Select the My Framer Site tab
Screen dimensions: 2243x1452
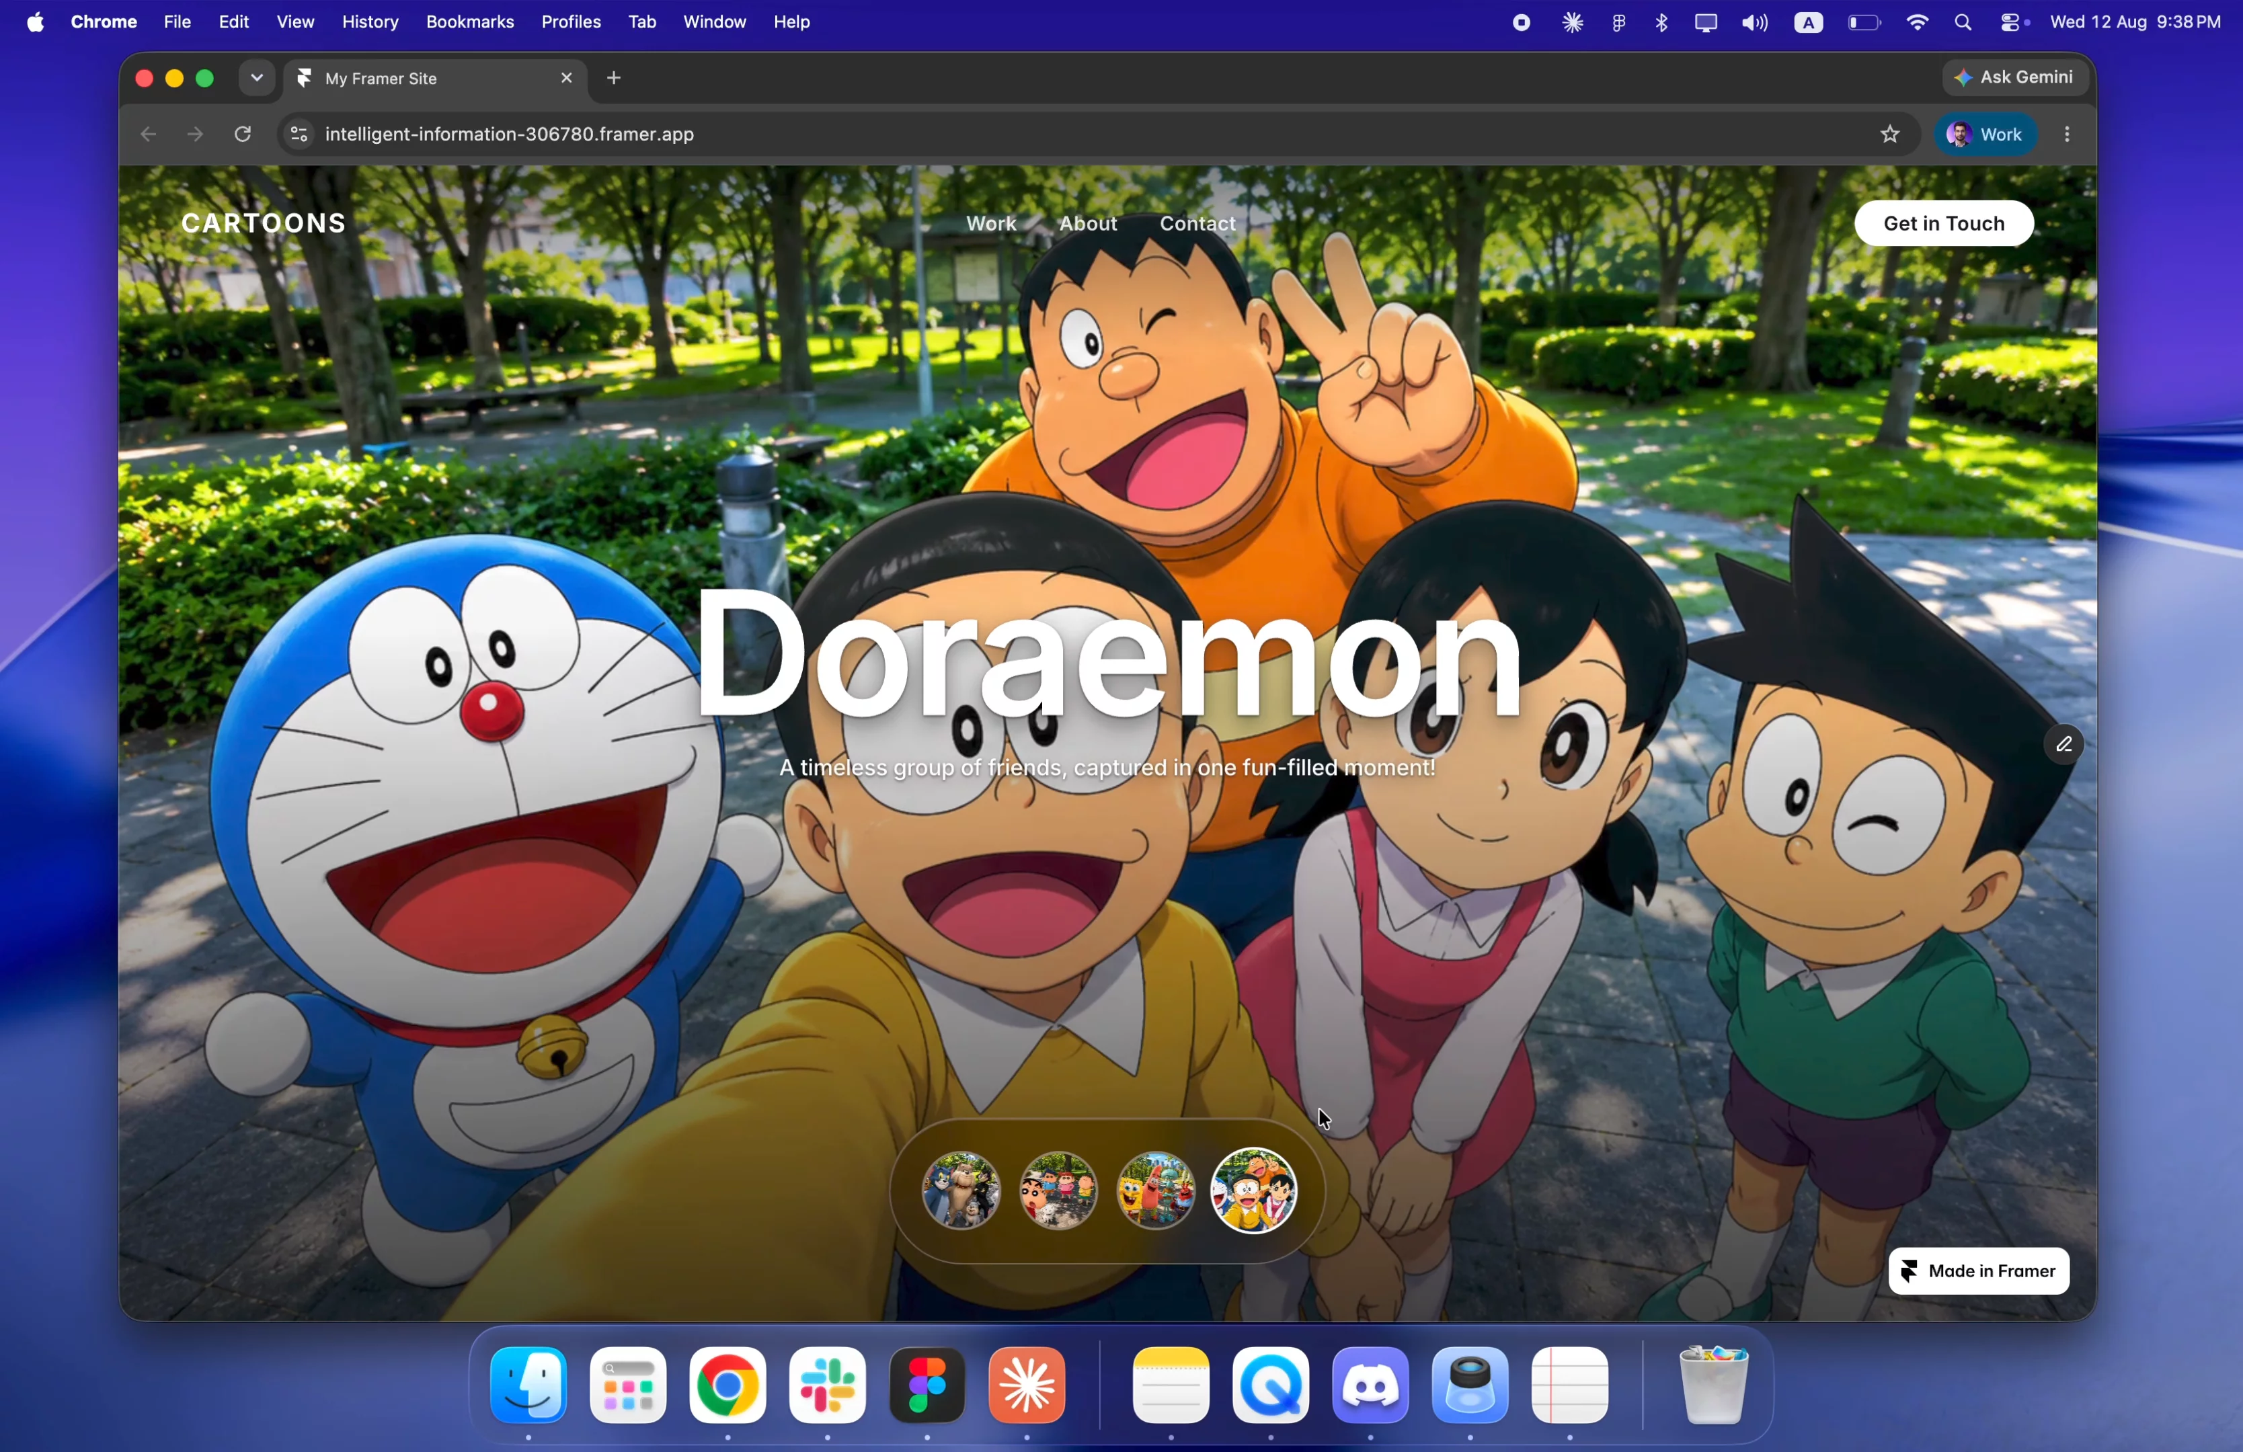point(434,79)
